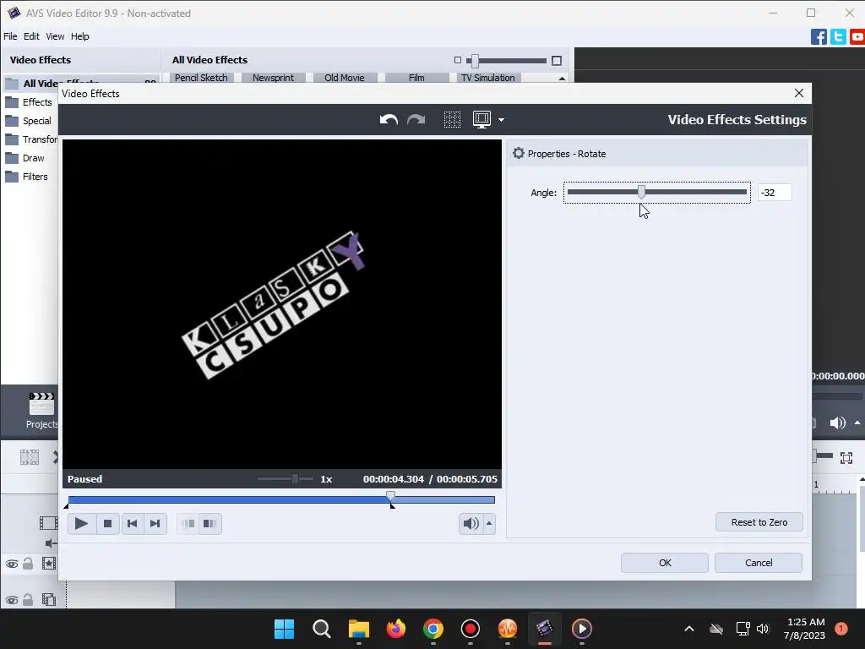
Task: Click the main window volume speaker icon
Action: coord(837,423)
